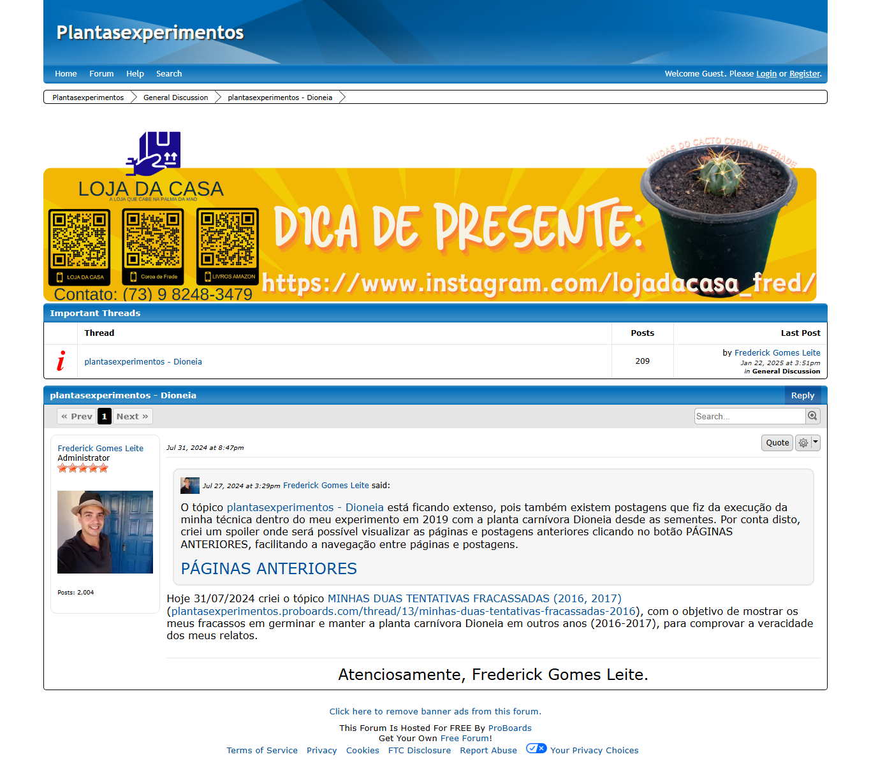The height and width of the screenshot is (773, 871).
Task: Go to General Discussion breadcrumb
Action: (x=175, y=98)
